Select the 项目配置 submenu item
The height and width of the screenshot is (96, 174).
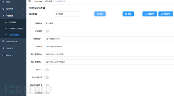pos(13,22)
